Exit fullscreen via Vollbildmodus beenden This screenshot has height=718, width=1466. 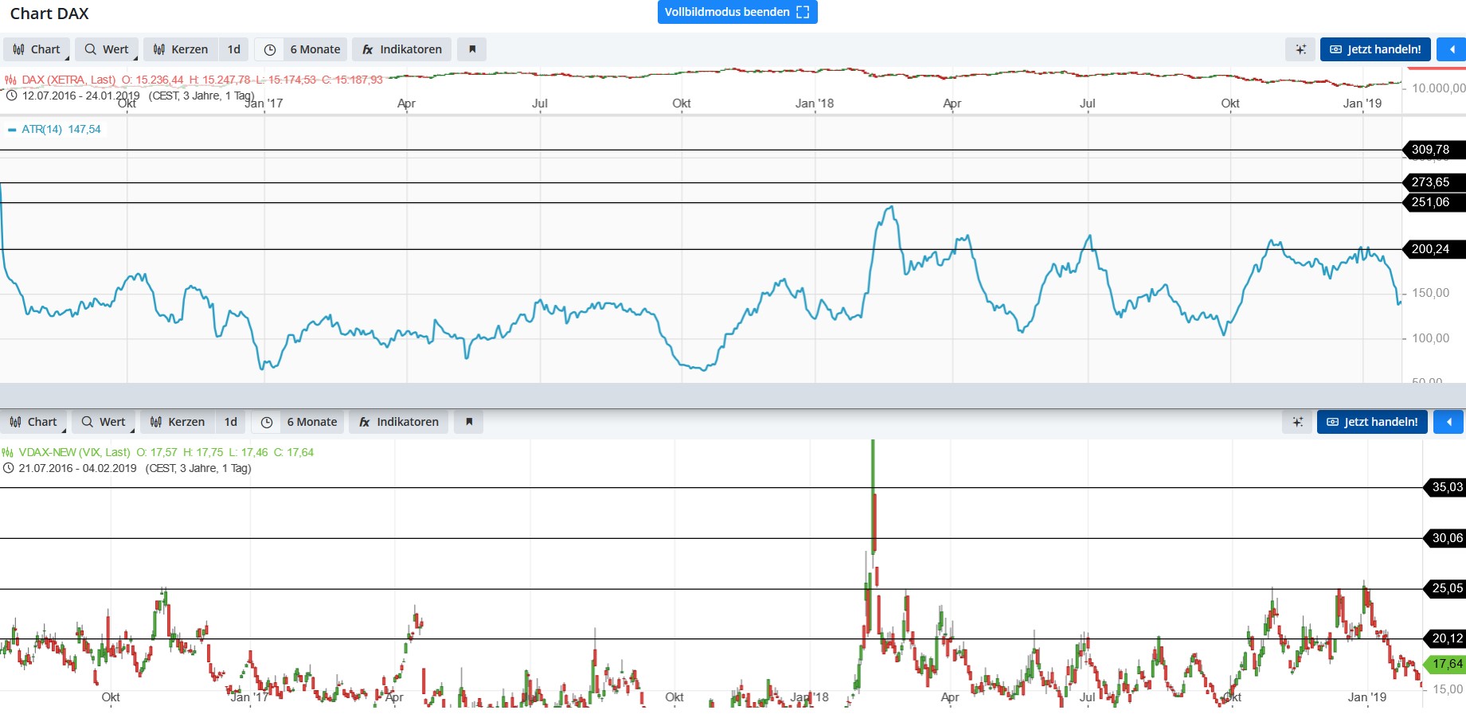(737, 12)
